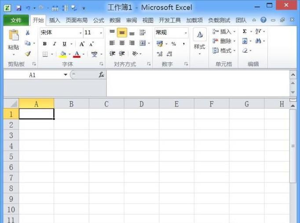Click the Format Painter brush icon
The height and width of the screenshot is (223, 300).
point(28,54)
